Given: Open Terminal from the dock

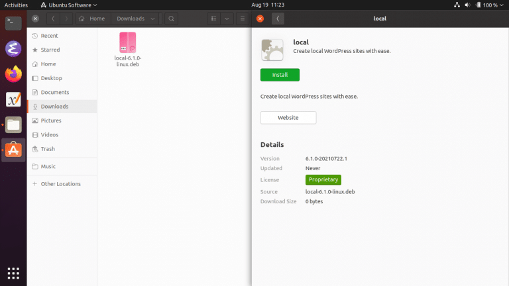Looking at the screenshot, I should 13,23.
